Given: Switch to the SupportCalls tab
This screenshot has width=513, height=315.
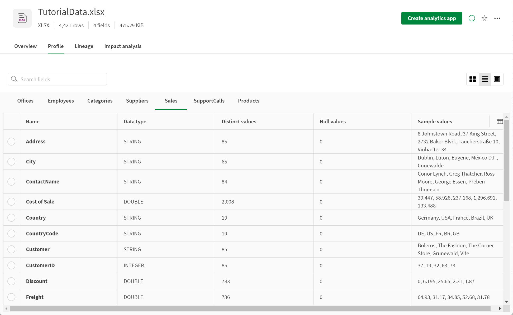Looking at the screenshot, I should (x=209, y=101).
